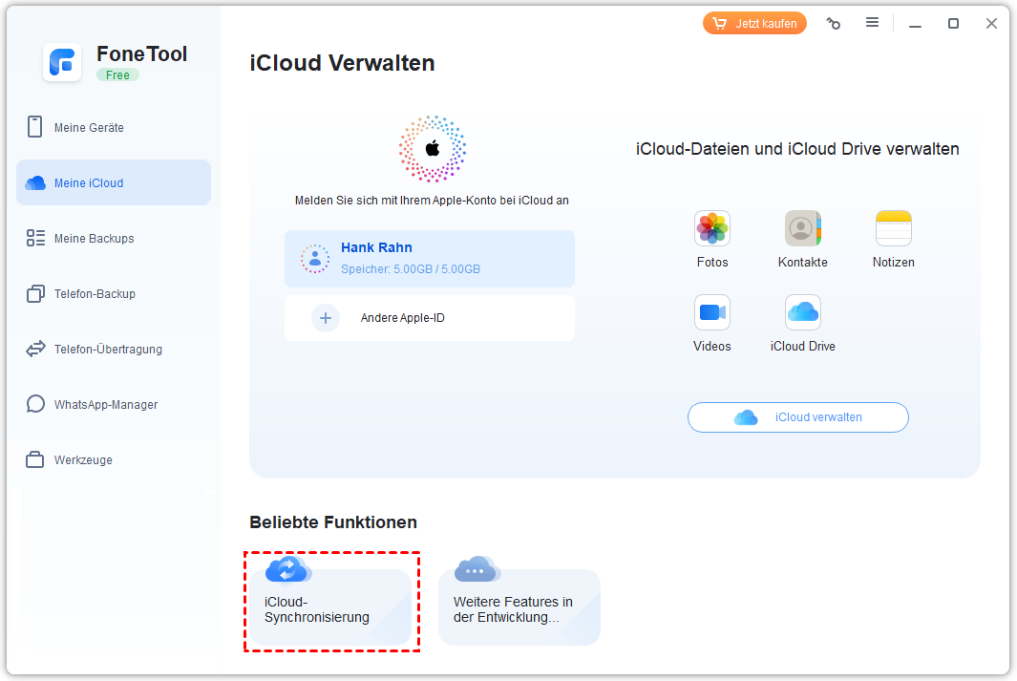Open the Kontakte icon
1017x681 pixels.
(x=802, y=229)
